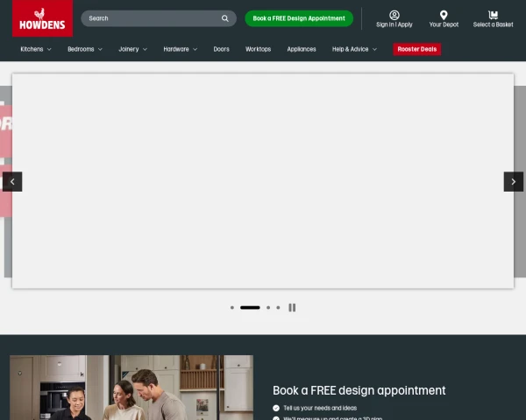526x420 pixels.
Task: Click the Your Depot text link
Action: tap(444, 24)
